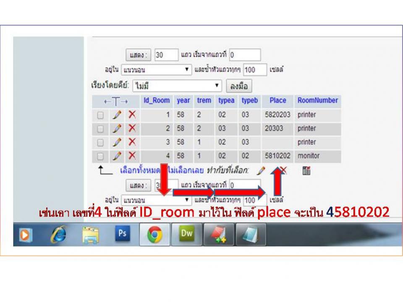Image resolution: width=403 pixels, height=302 pixels.
Task: Open blue notepad app on taskbar
Action: click(x=251, y=234)
